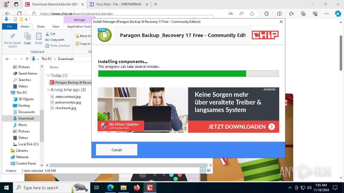Image resolution: width=344 pixels, height=193 pixels.
Task: Open Edge Collections icon
Action: [303, 14]
